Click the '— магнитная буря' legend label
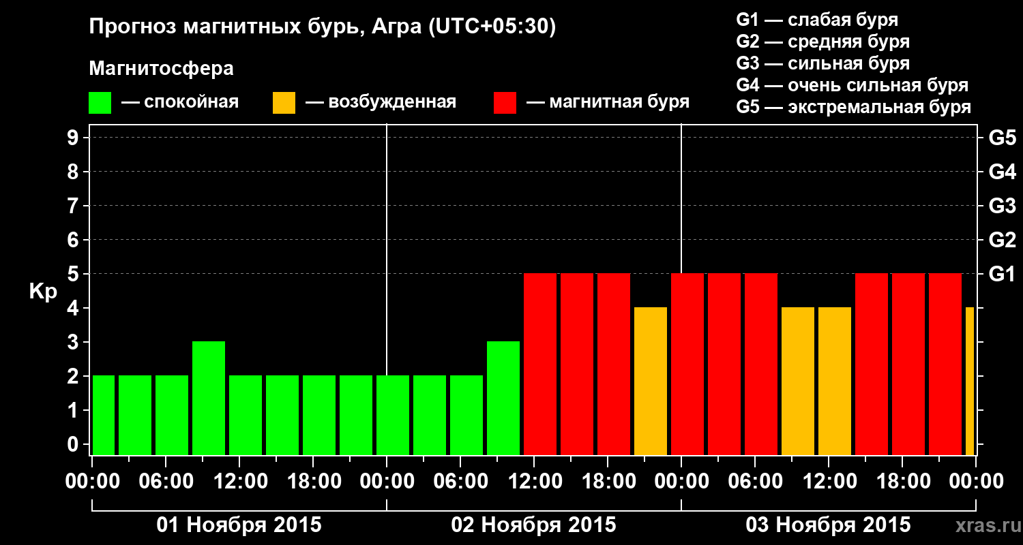Image resolution: width=1023 pixels, height=545 pixels. (x=608, y=103)
